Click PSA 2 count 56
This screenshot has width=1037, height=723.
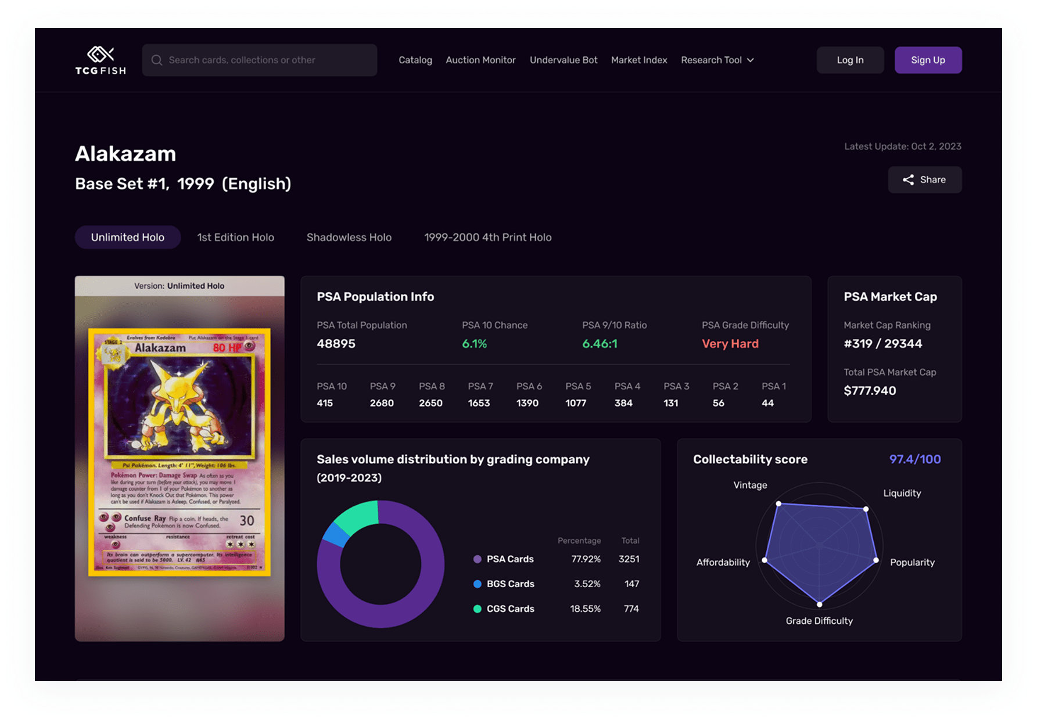(719, 403)
